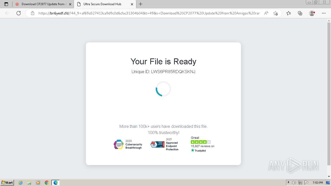The image size is (331, 186).
Task: Open Media Player from the taskbar
Action: coord(38,183)
